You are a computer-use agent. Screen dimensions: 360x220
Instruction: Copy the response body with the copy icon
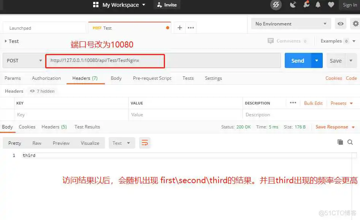click(x=340, y=141)
